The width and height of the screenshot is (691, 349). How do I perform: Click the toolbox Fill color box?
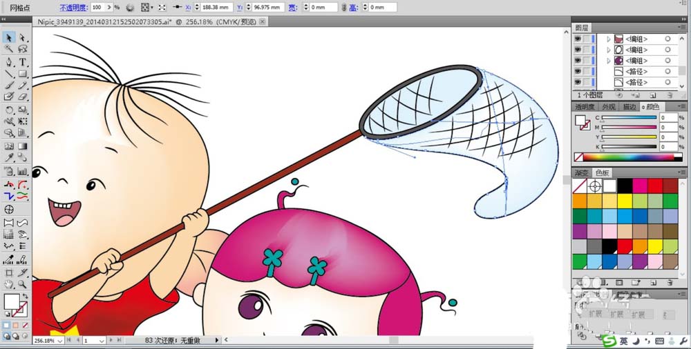12,301
